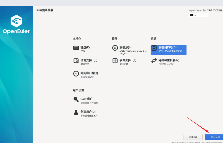The height and width of the screenshot is (143, 223).
Task: Open the network arrows icon
Action: tap(154, 61)
